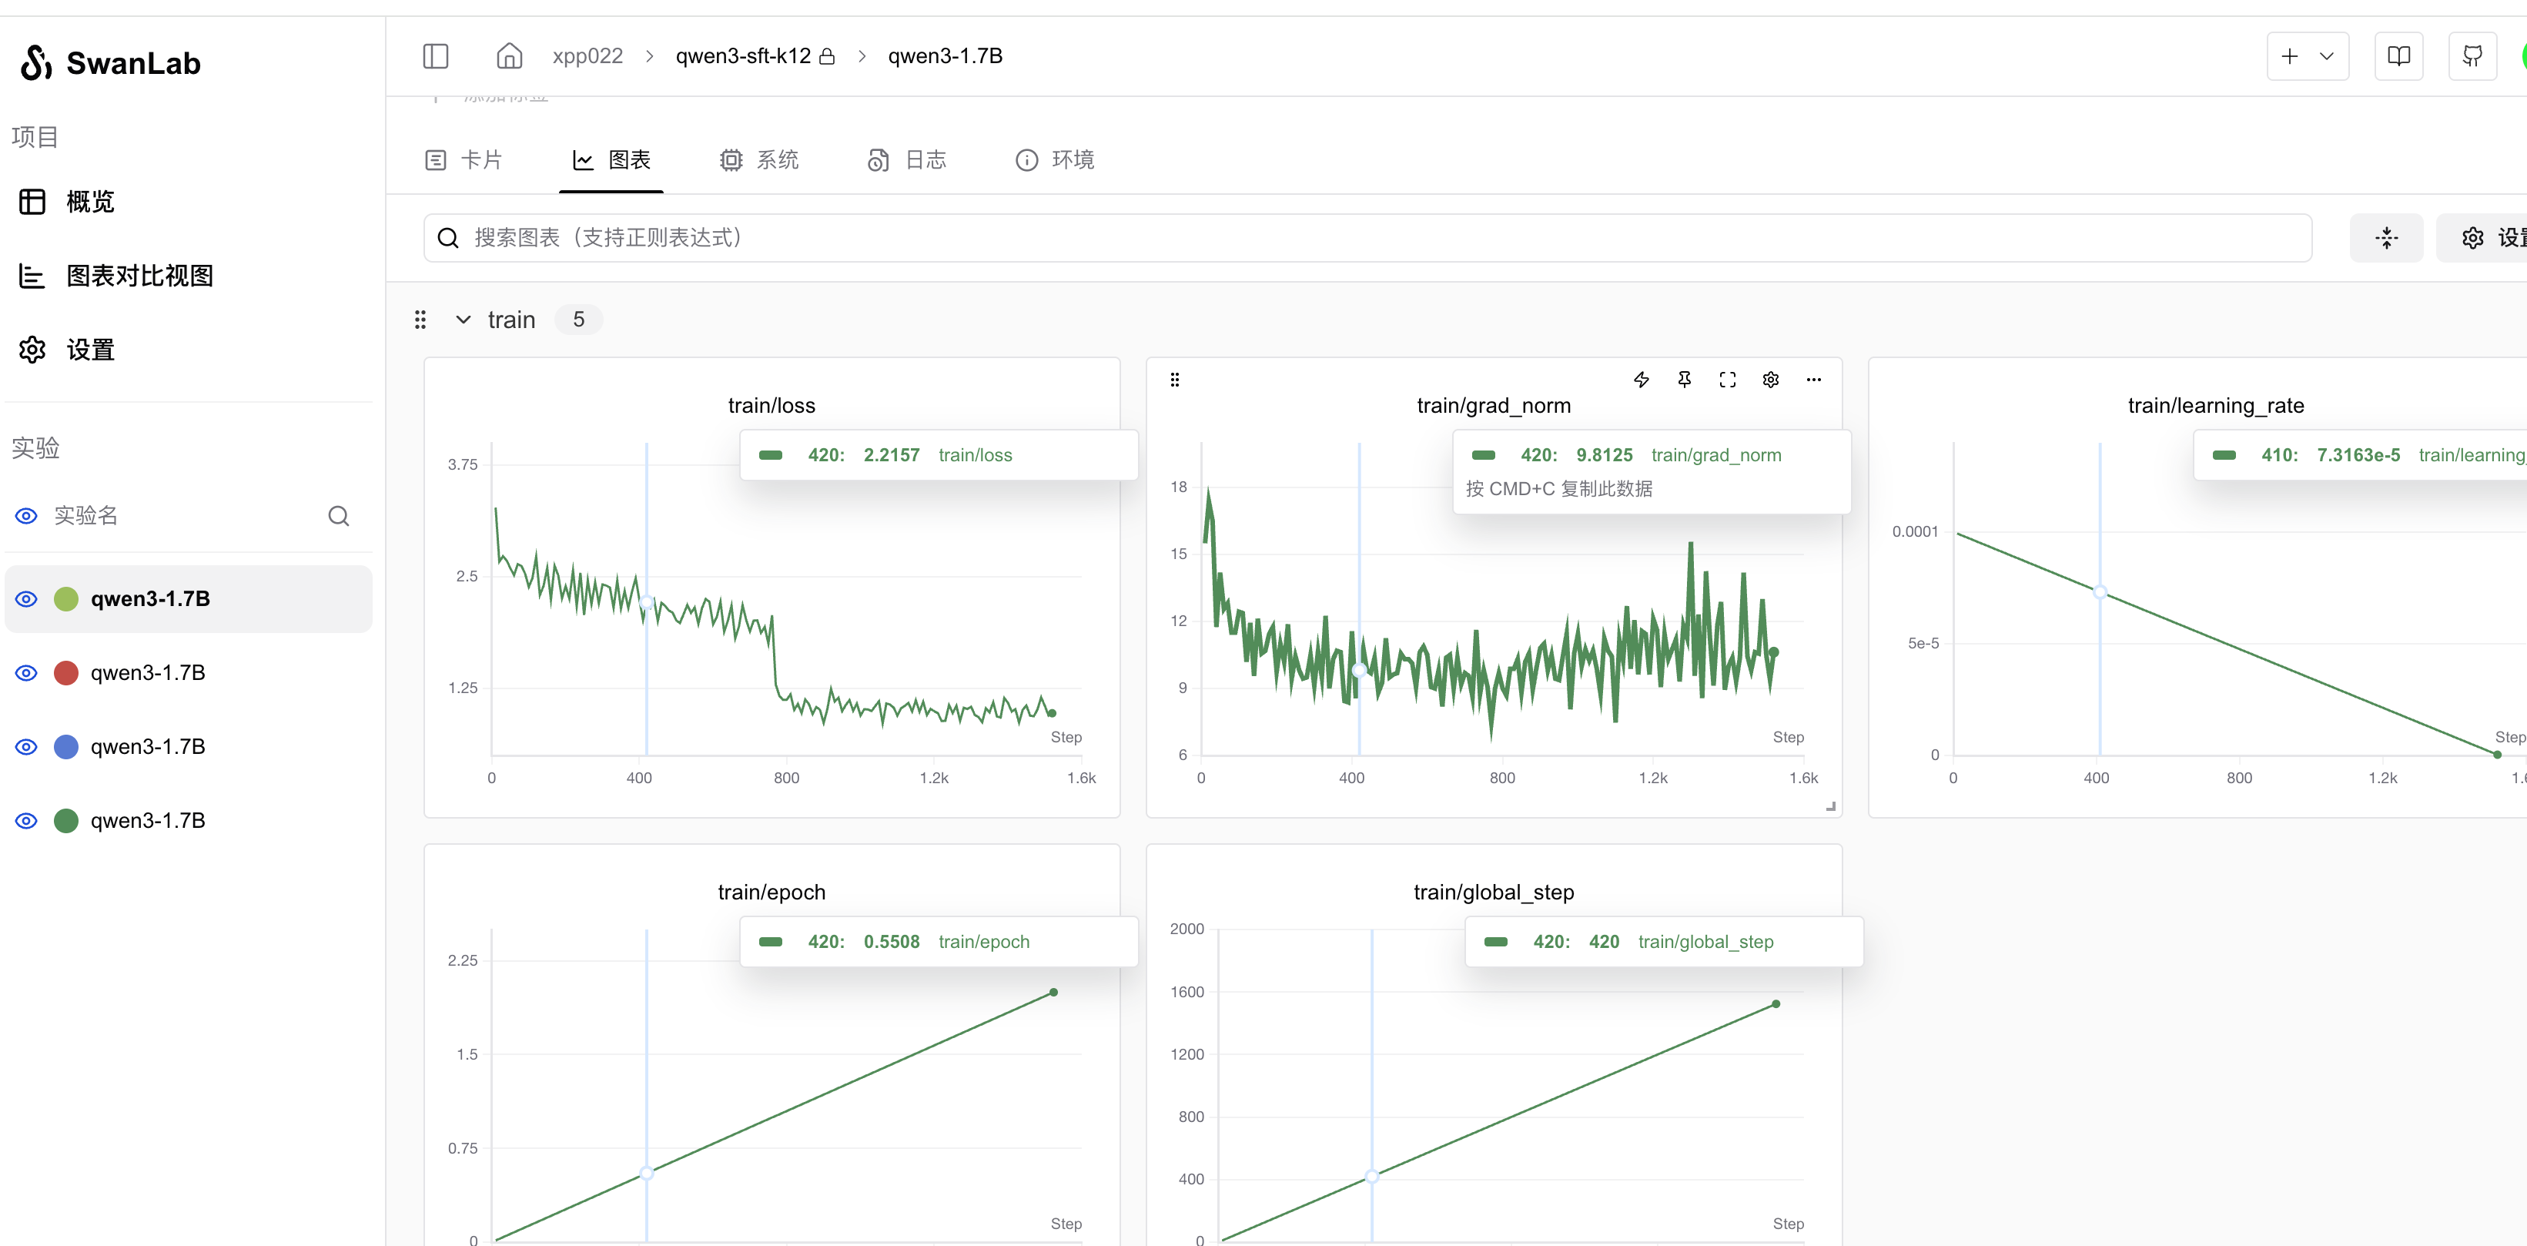Screen dimensions: 2527x1246
Task: Open train/grad_norm chart settings gear
Action: pyautogui.click(x=1771, y=380)
